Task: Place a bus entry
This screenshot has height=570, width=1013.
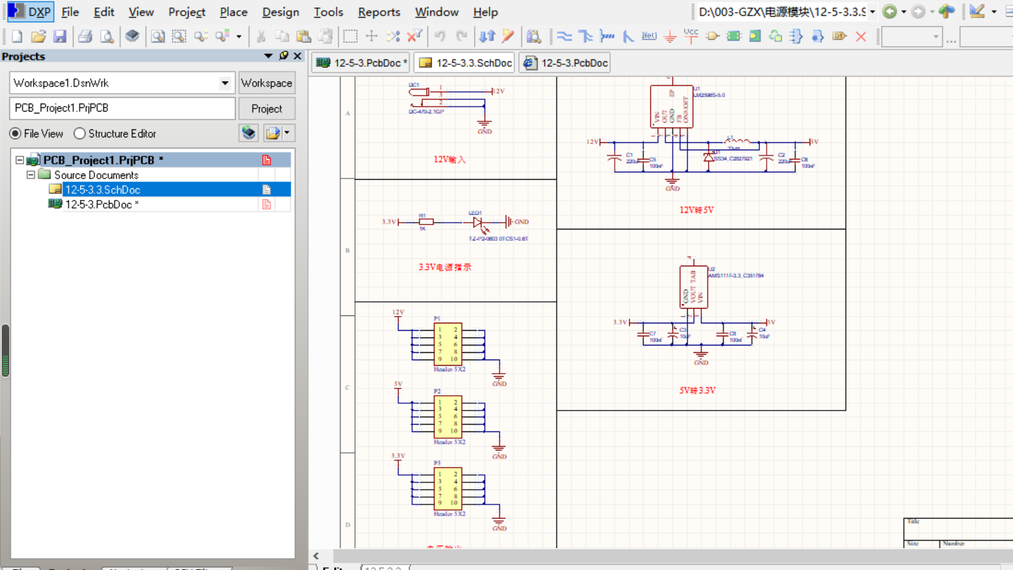Action: coord(628,36)
